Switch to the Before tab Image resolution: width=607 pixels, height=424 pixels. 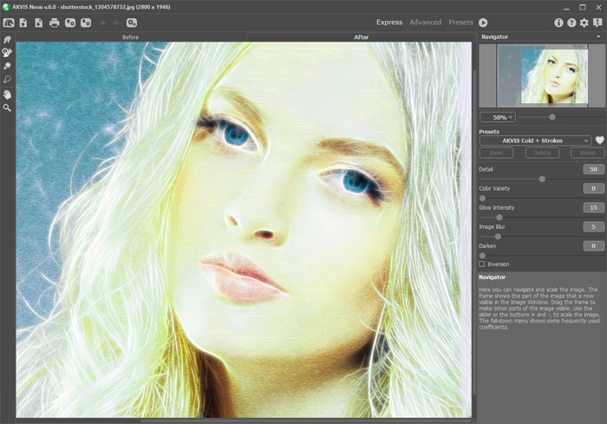click(131, 37)
